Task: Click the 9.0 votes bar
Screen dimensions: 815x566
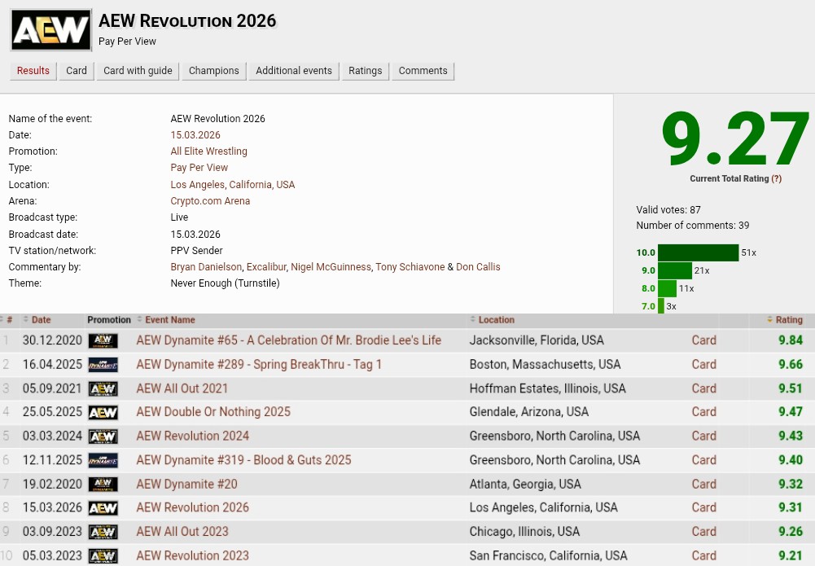Action: [675, 271]
